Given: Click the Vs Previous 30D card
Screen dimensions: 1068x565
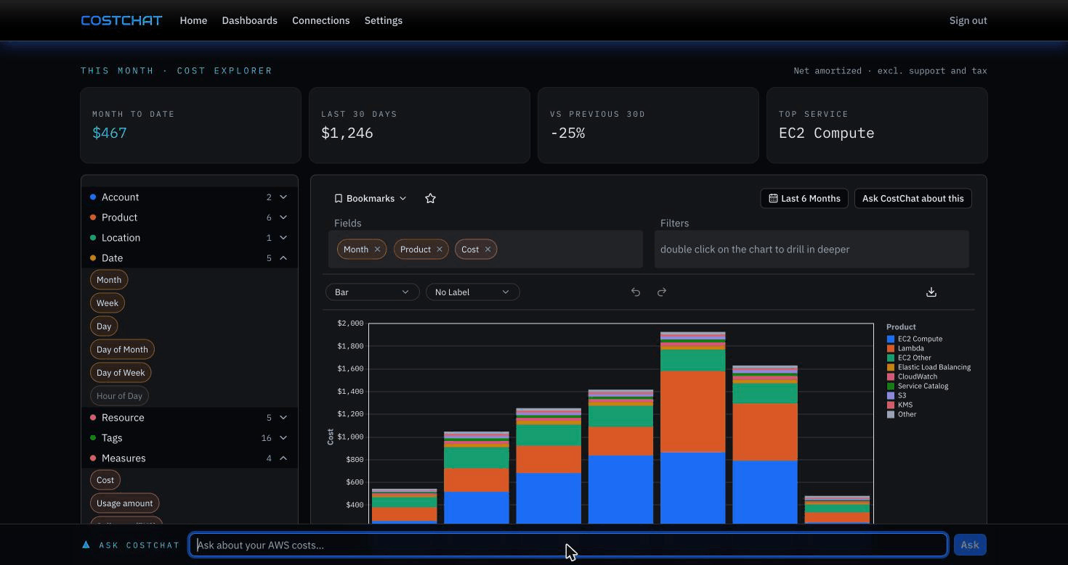Looking at the screenshot, I should pyautogui.click(x=648, y=125).
